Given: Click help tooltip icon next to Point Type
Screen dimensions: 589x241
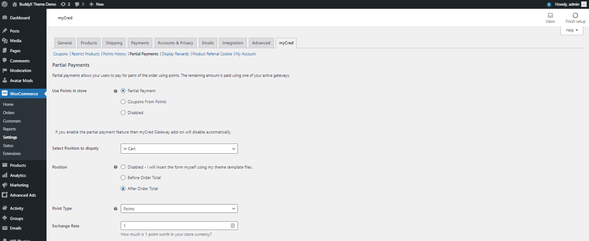Looking at the screenshot, I should pos(115,209).
